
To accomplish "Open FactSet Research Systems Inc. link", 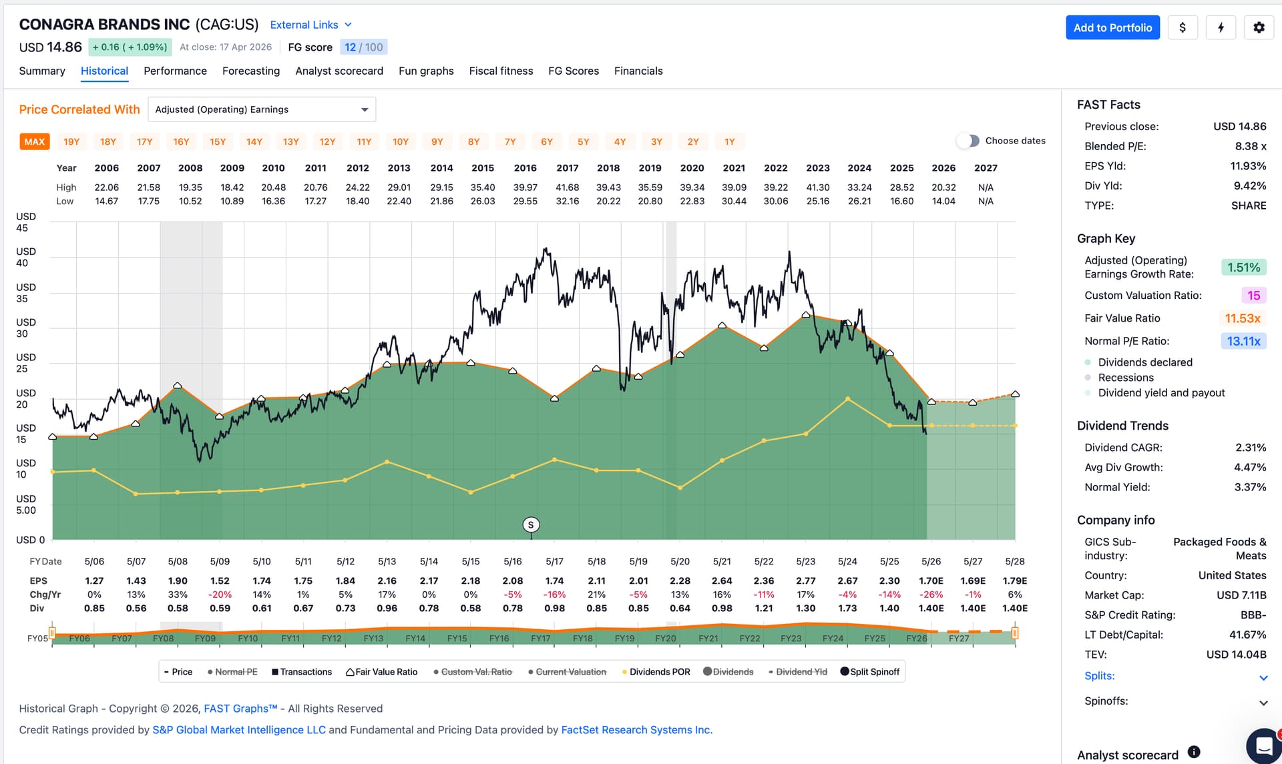I will pyautogui.click(x=637, y=730).
